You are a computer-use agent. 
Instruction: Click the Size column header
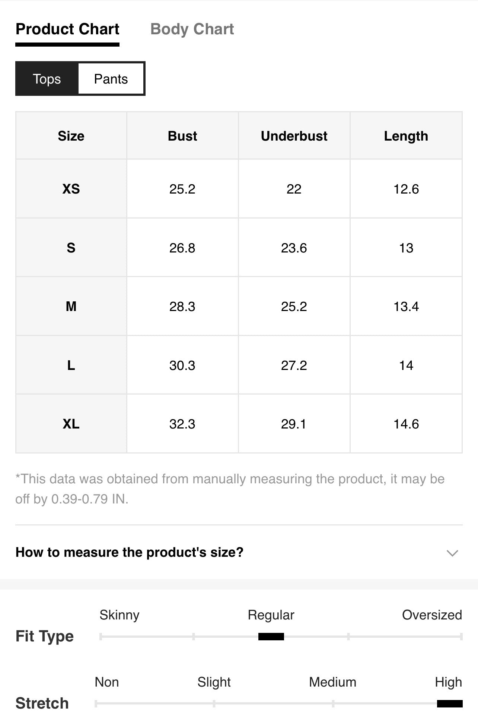pyautogui.click(x=71, y=136)
